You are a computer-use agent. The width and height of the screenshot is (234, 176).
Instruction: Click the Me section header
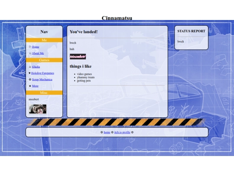(x=44, y=40)
